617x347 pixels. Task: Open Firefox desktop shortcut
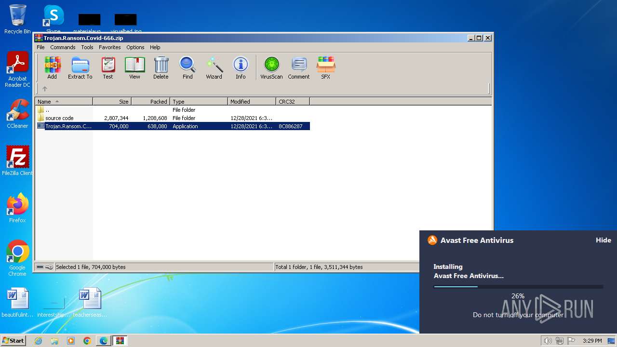17,208
